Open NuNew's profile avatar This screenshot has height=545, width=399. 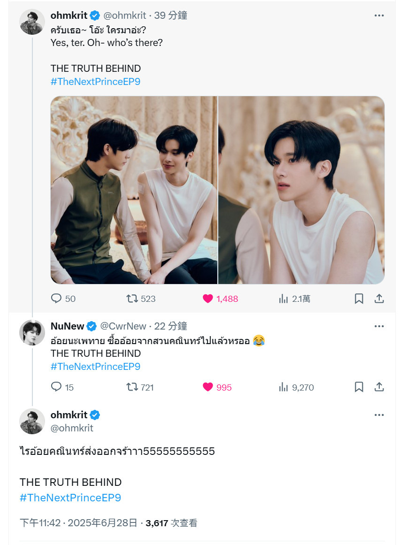(32, 333)
